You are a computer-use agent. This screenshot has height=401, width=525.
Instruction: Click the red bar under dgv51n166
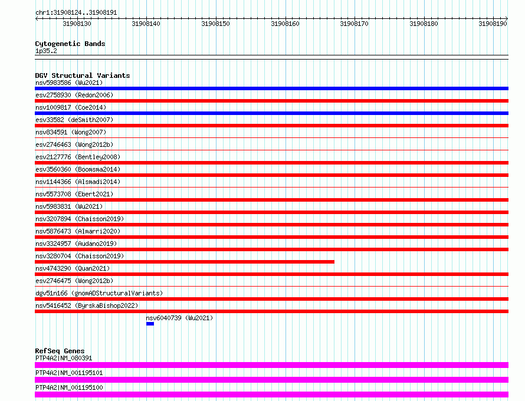tap(271, 299)
